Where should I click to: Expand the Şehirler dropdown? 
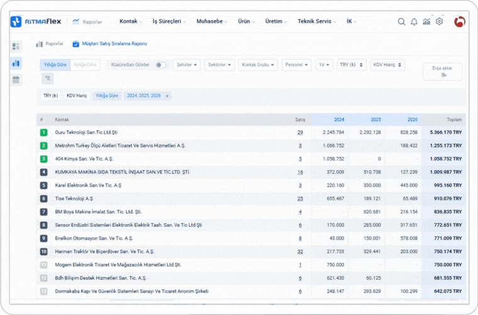tap(187, 65)
